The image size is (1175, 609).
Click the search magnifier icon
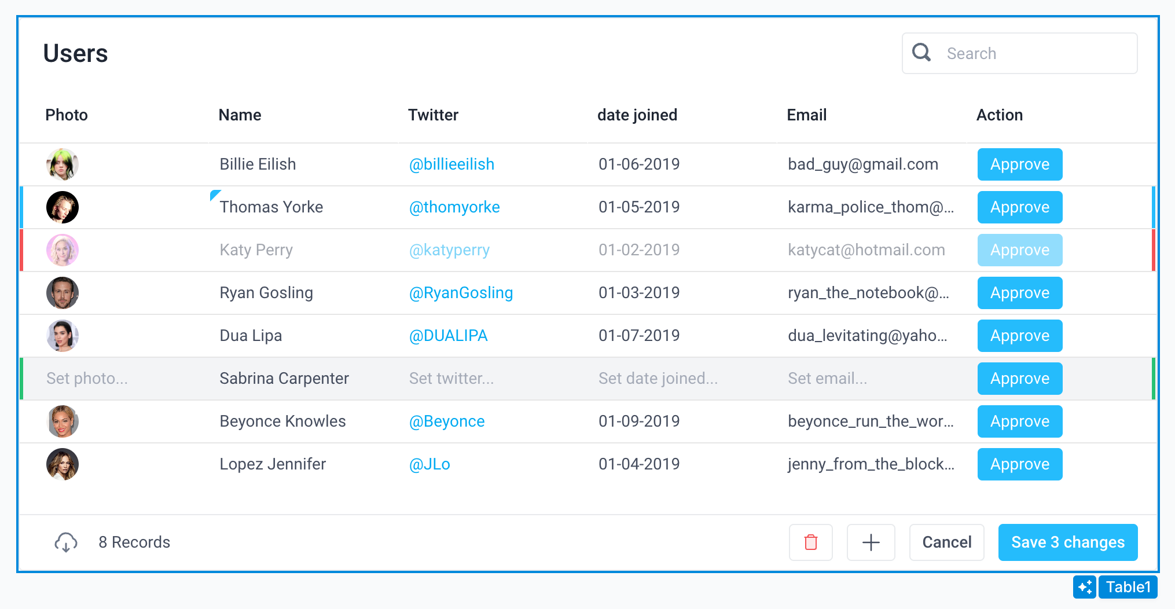pyautogui.click(x=921, y=53)
